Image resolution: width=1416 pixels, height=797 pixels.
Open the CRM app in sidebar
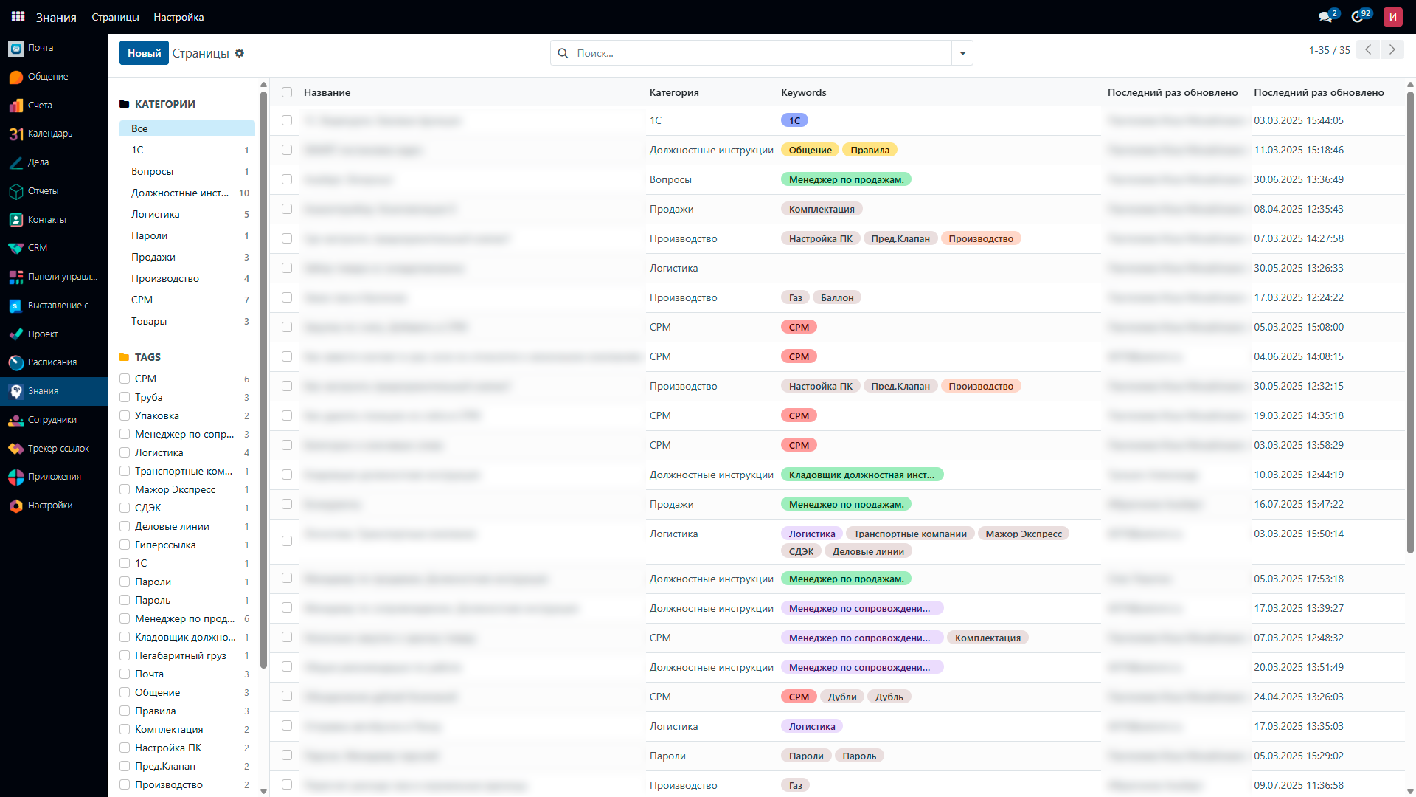[x=37, y=248]
